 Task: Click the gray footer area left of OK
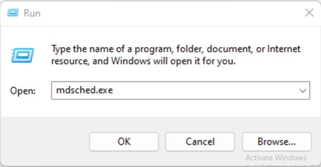click(44, 141)
